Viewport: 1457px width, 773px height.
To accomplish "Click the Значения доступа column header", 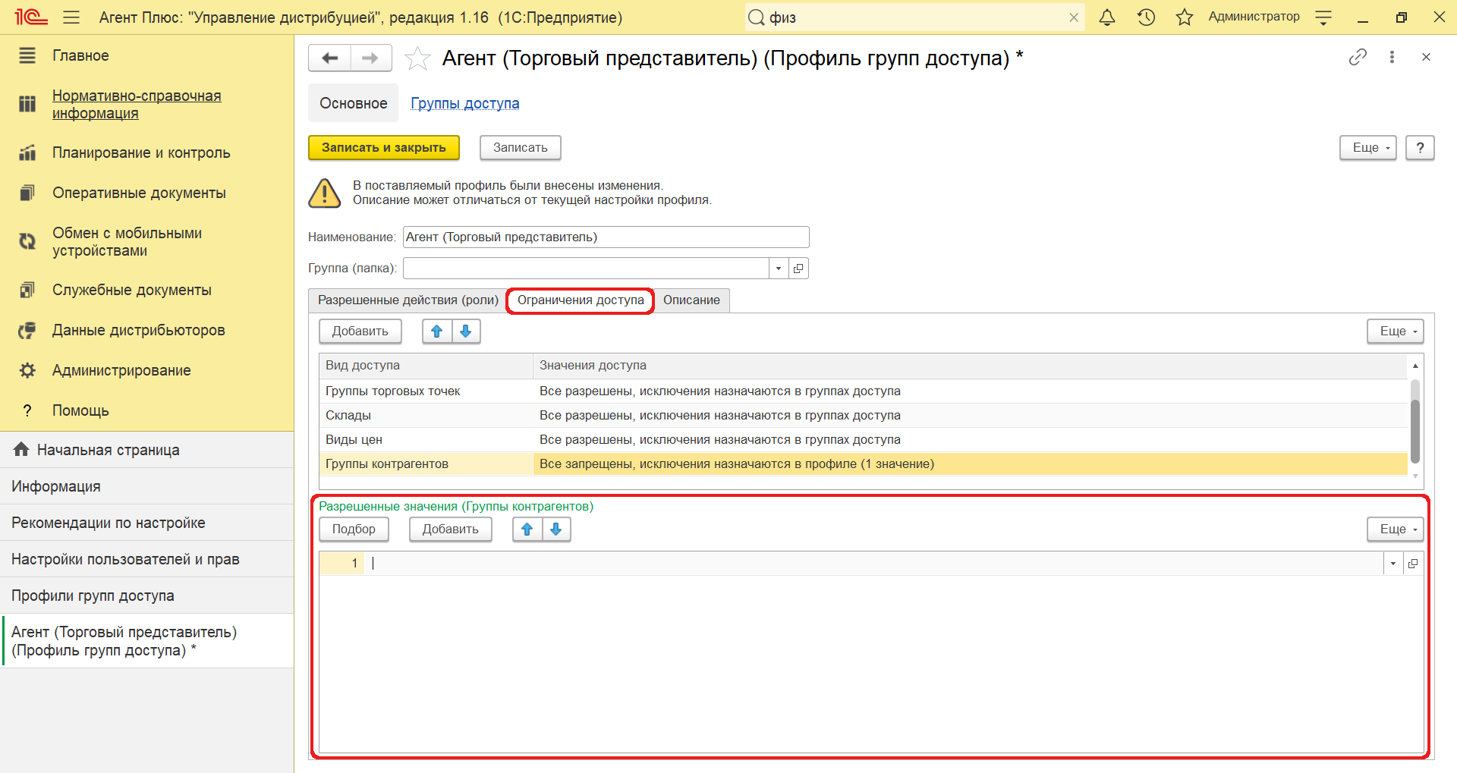I will [971, 365].
